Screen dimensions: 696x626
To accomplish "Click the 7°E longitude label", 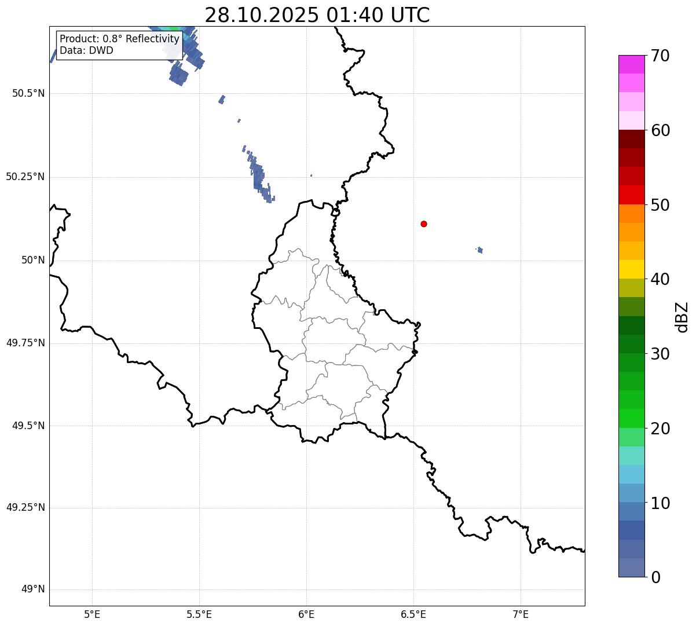I will click(x=521, y=614).
